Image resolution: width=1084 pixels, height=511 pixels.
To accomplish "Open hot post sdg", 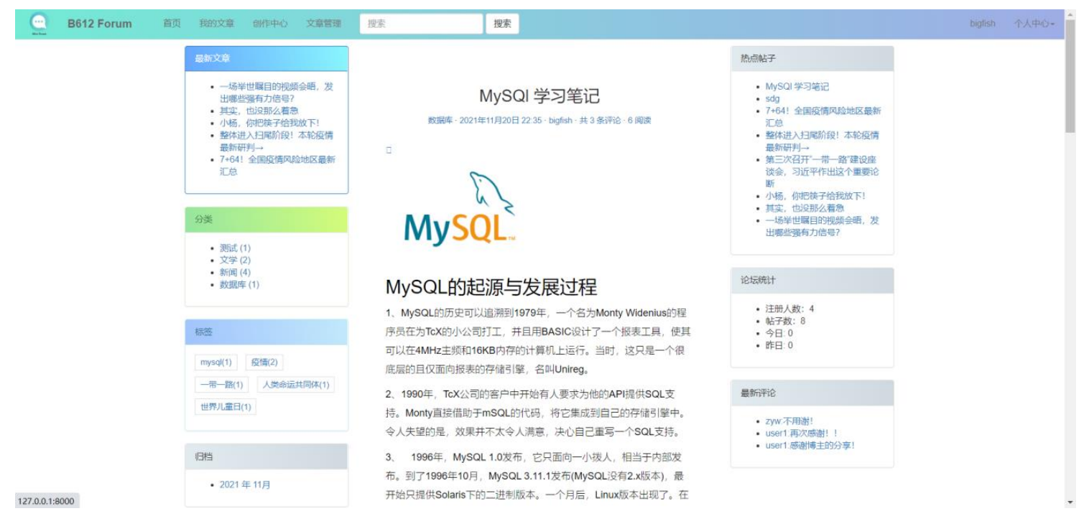I will tap(772, 98).
